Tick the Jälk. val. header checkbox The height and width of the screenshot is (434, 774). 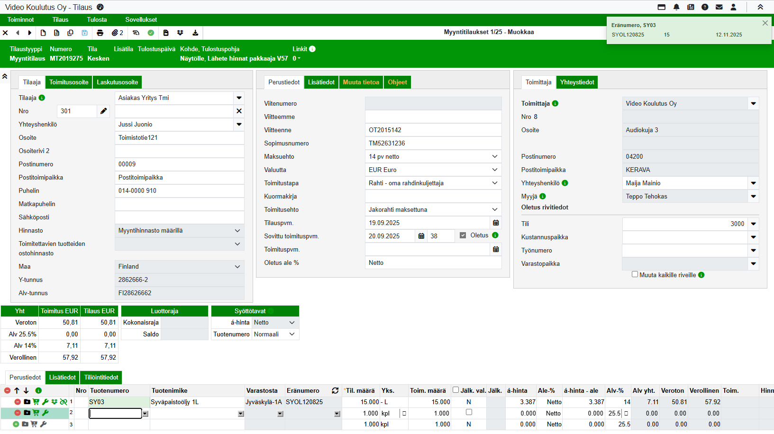[x=455, y=390]
